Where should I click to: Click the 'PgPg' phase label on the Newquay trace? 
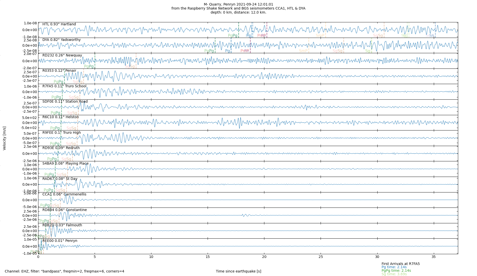click(x=89, y=66)
